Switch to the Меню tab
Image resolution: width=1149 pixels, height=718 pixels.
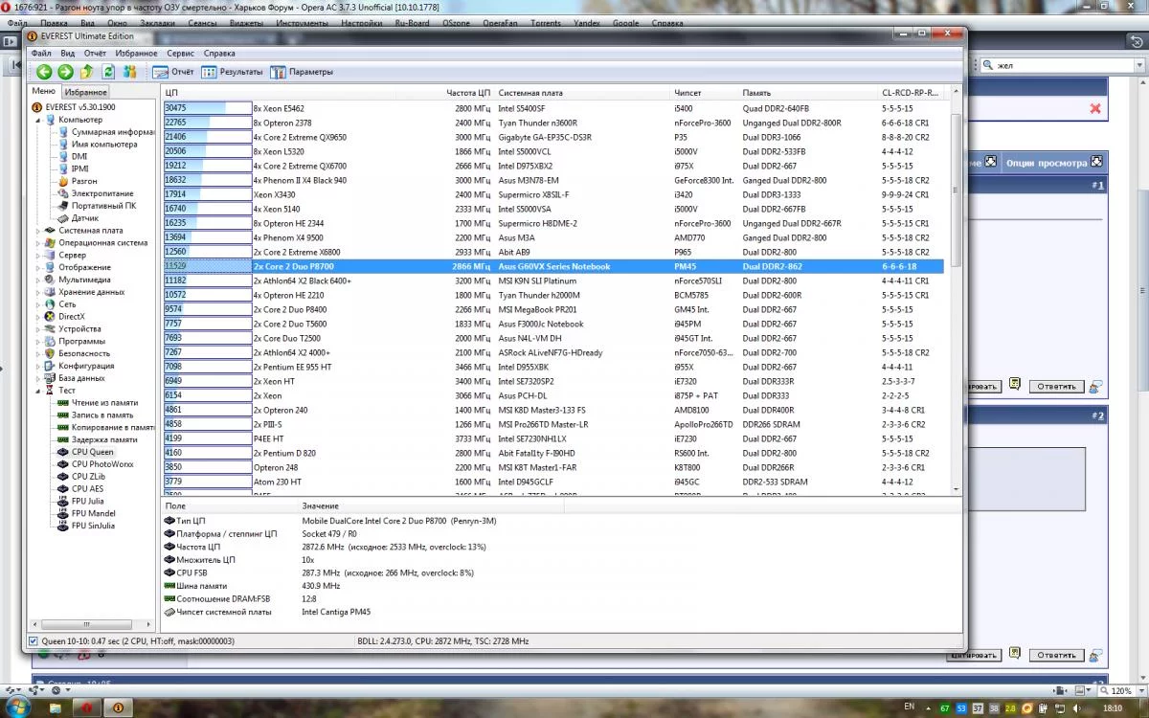coord(44,92)
